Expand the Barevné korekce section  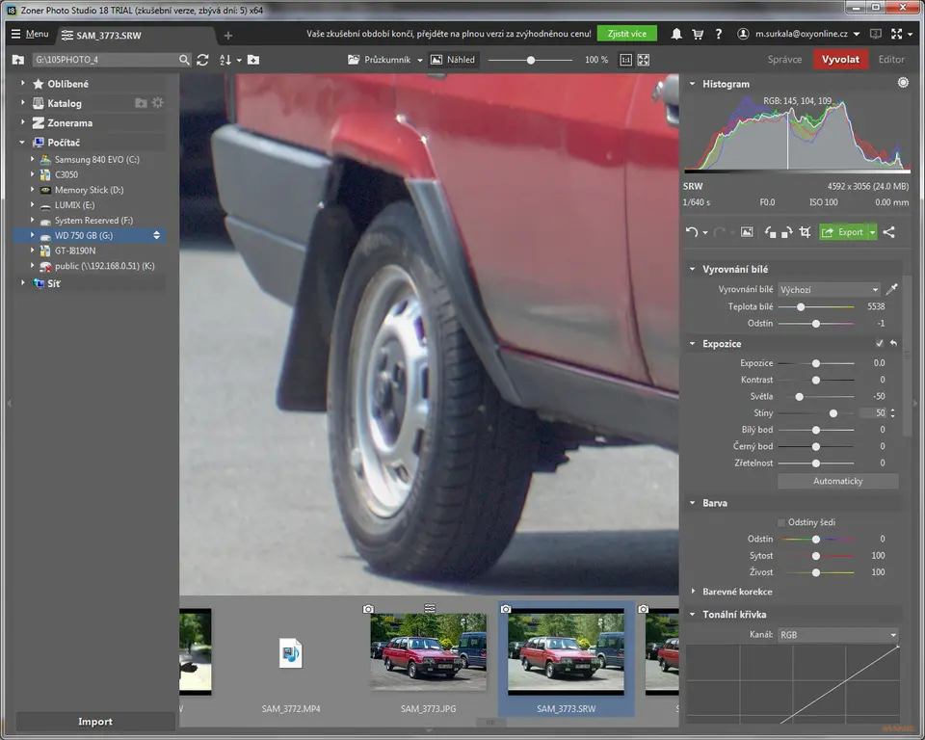pos(737,592)
